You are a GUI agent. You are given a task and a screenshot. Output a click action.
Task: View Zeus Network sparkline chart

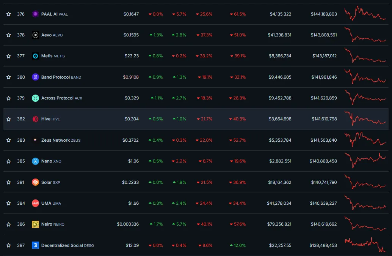[x=365, y=139]
